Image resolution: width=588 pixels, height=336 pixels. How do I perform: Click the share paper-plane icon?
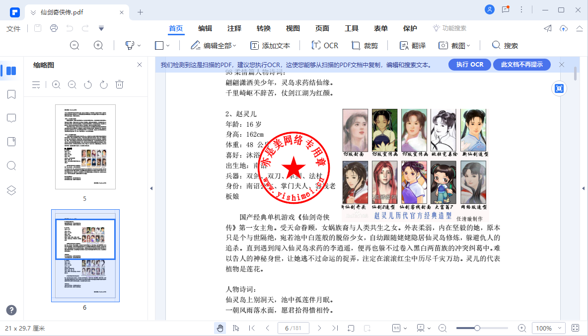click(x=547, y=28)
